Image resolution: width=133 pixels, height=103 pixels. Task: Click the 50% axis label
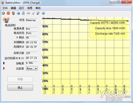[x=45, y=58]
